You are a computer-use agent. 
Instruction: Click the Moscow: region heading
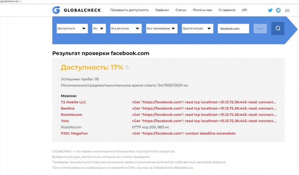[x=69, y=96]
